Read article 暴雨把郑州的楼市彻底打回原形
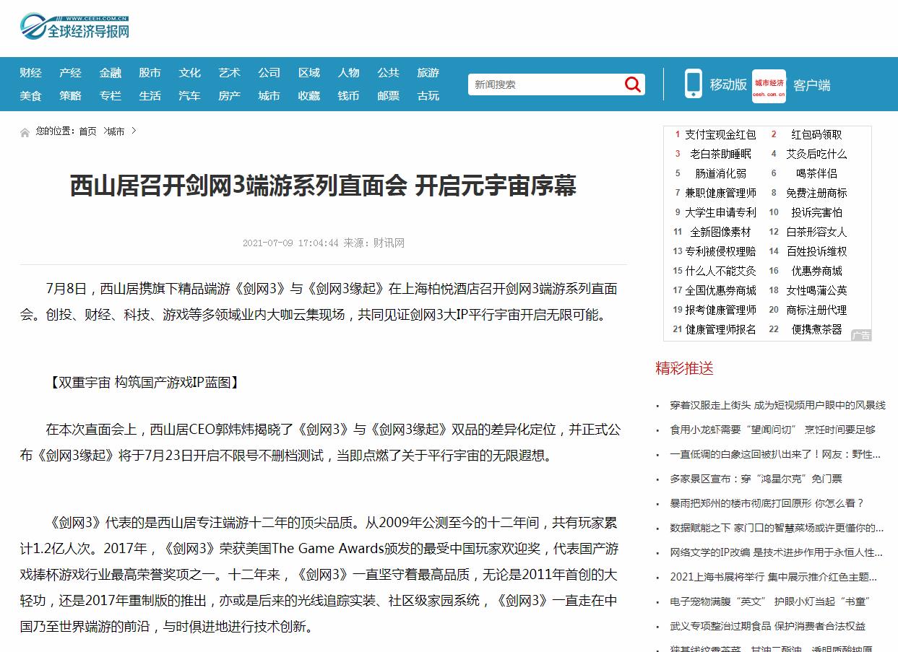This screenshot has height=652, width=898. [x=767, y=503]
